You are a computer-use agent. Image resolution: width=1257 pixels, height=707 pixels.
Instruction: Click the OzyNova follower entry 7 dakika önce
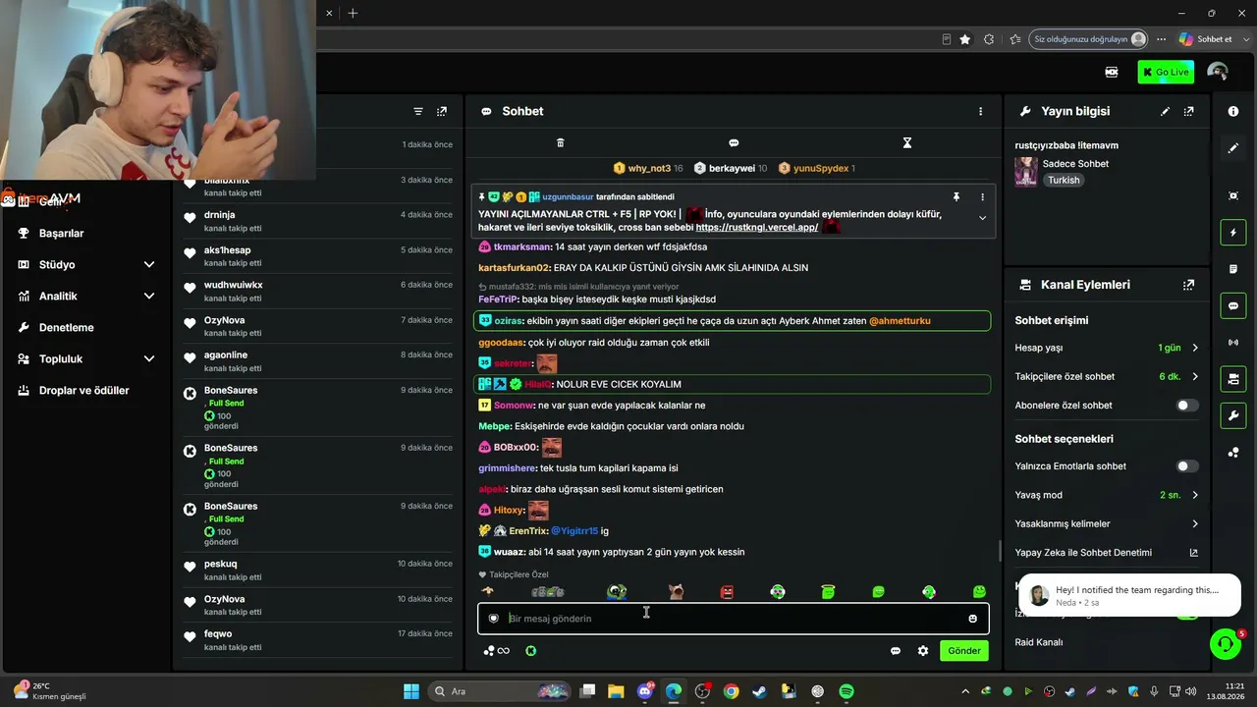coord(318,327)
